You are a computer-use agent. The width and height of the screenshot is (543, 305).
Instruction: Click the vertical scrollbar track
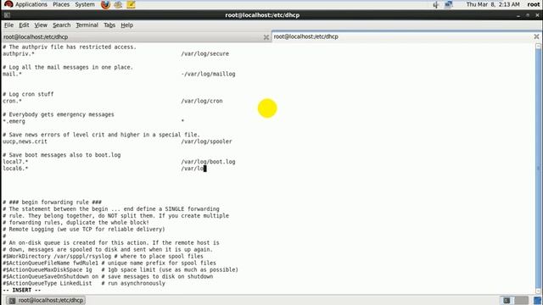coord(538,169)
